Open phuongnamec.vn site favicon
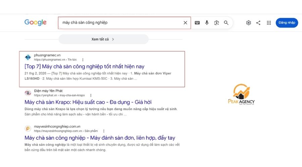 tap(28, 57)
